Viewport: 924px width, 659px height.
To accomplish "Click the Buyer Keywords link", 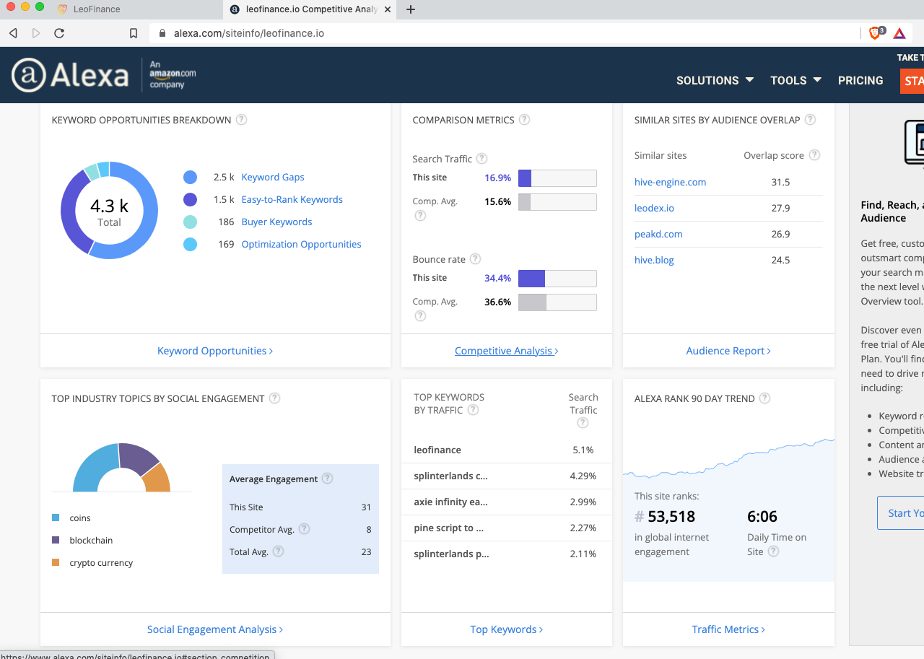I will (276, 222).
